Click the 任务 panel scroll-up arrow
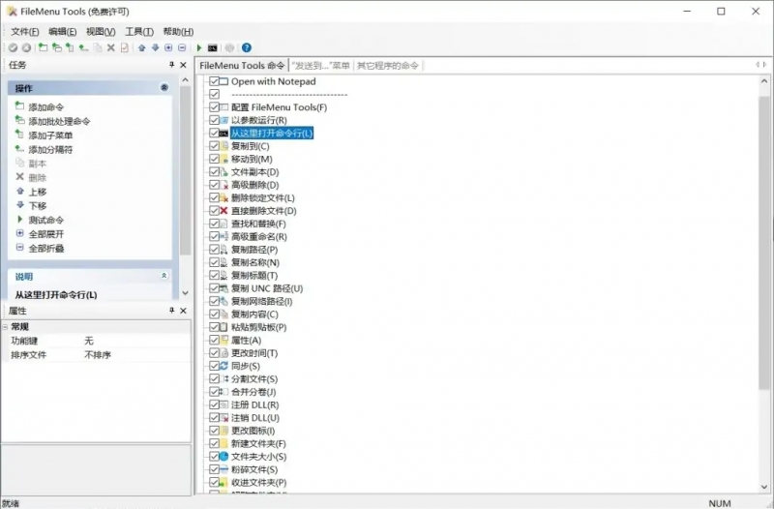The image size is (774, 509). (185, 80)
